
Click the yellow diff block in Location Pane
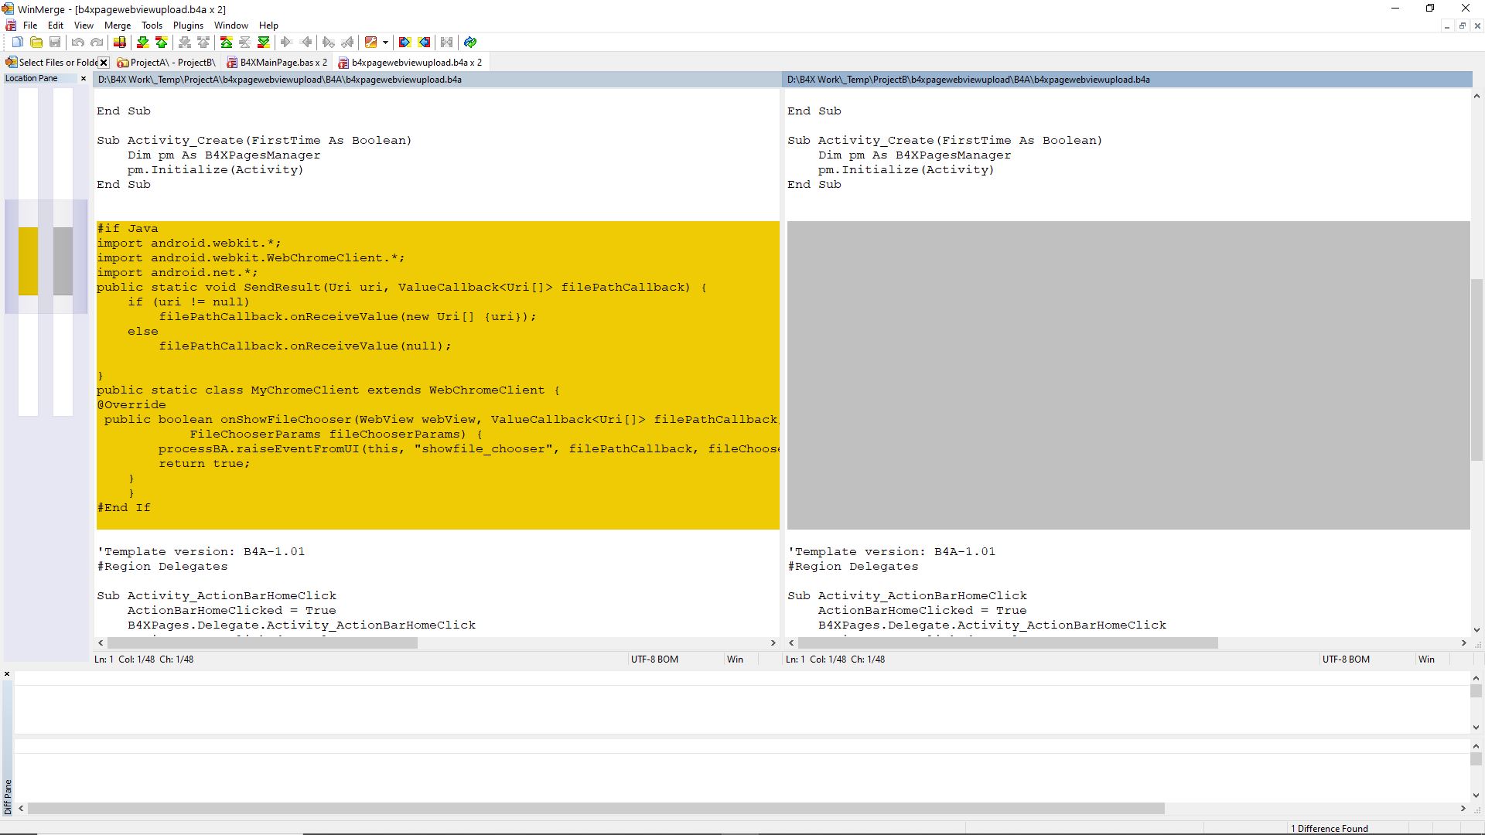pos(28,261)
